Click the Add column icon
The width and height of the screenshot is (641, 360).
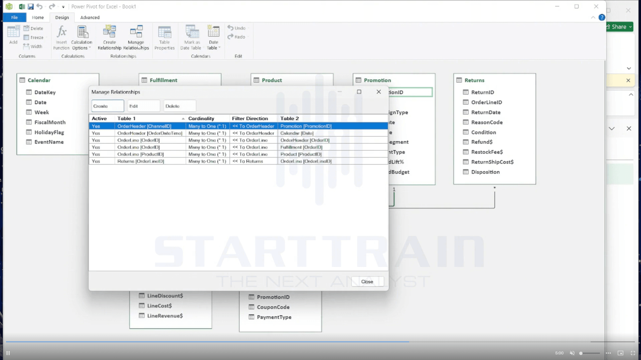tap(13, 35)
